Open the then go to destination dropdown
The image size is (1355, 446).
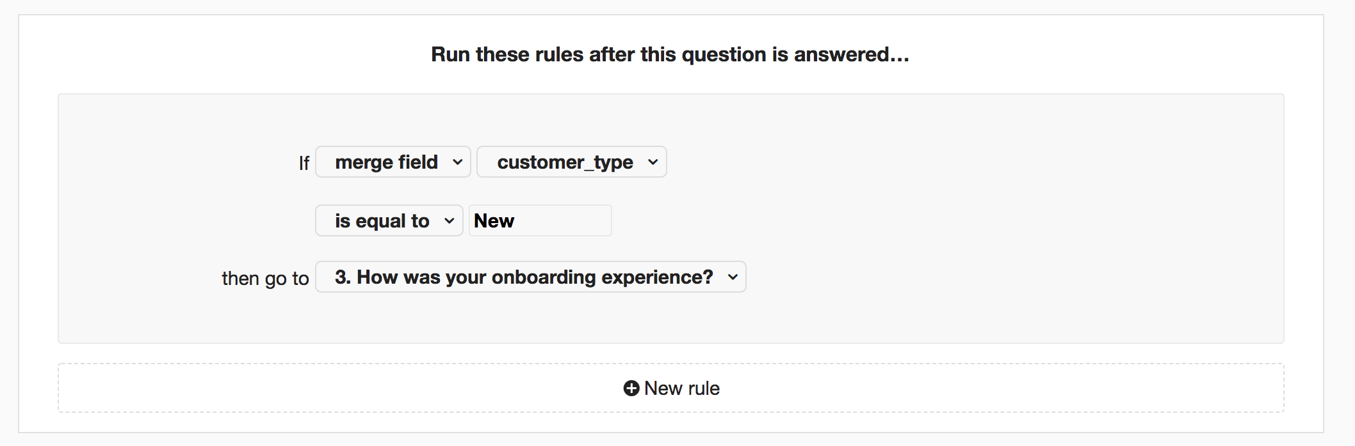click(x=531, y=277)
